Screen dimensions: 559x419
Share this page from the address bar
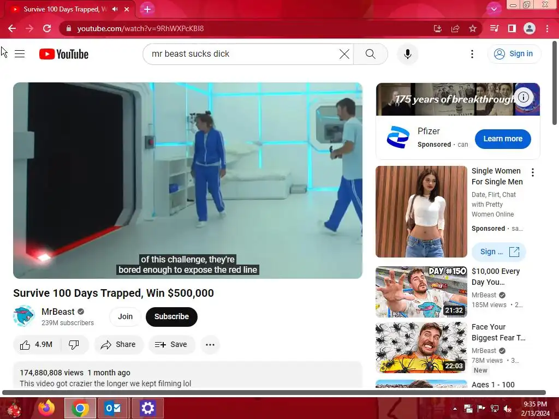click(455, 28)
